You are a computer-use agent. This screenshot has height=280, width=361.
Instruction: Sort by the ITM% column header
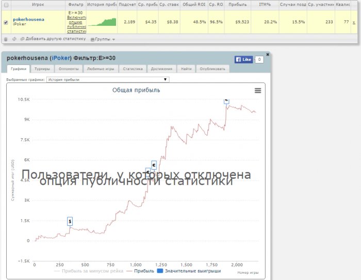pyautogui.click(x=265, y=5)
